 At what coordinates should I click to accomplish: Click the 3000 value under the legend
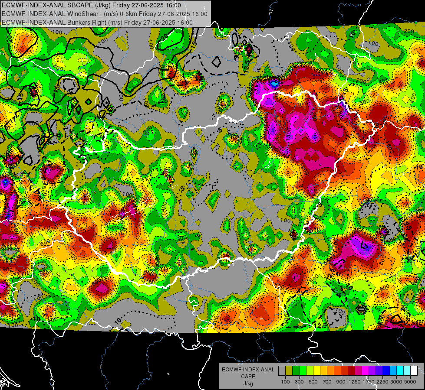click(x=396, y=382)
